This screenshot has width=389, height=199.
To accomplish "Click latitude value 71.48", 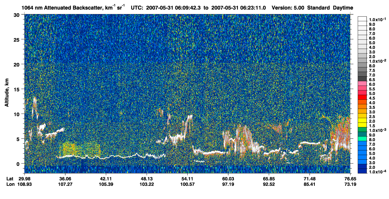I will (x=309, y=179).
